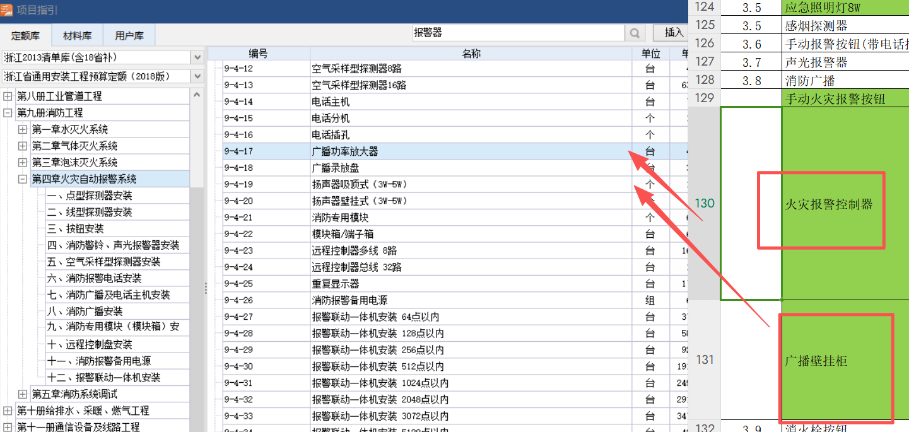Collapse the 第四章火灾自动报警系统 node
This screenshot has width=909, height=432.
tap(24, 178)
